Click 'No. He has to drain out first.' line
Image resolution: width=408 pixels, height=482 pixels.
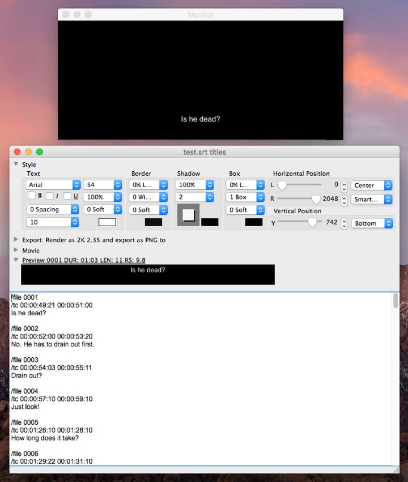(x=53, y=344)
